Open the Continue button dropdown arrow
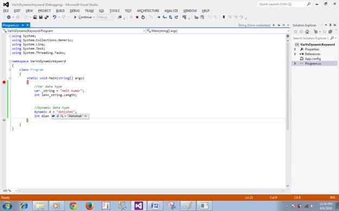Image resolution: width=339 pixels, height=211 pixels. coord(94,17)
